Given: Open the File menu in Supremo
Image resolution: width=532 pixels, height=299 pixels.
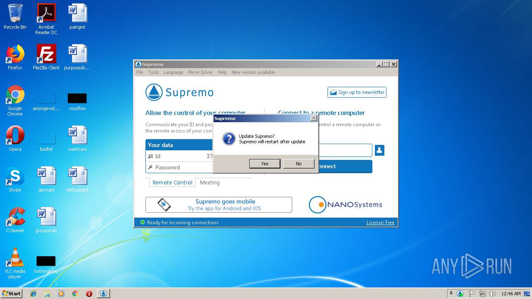Looking at the screenshot, I should coord(140,72).
